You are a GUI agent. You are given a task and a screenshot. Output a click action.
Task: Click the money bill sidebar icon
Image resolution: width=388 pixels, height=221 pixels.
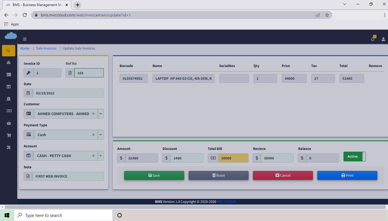(x=9, y=111)
